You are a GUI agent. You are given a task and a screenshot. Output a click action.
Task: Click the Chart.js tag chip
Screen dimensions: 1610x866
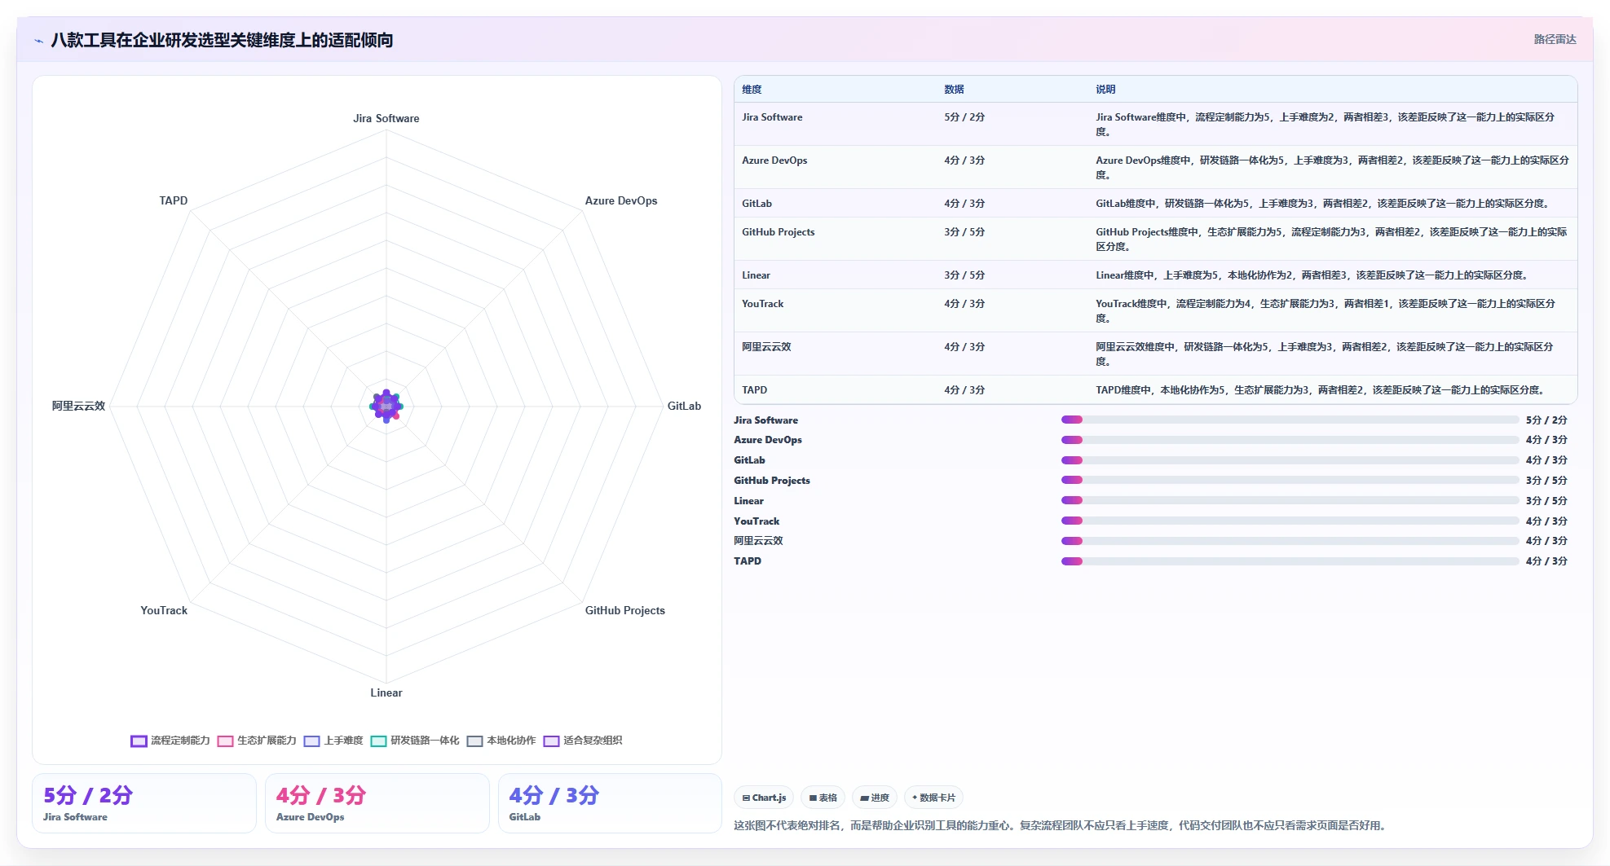[x=764, y=798]
